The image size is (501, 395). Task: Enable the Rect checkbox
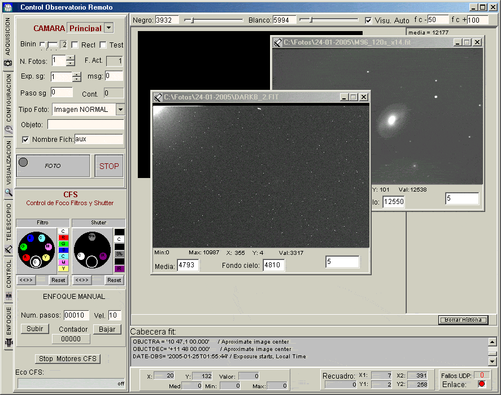click(75, 45)
